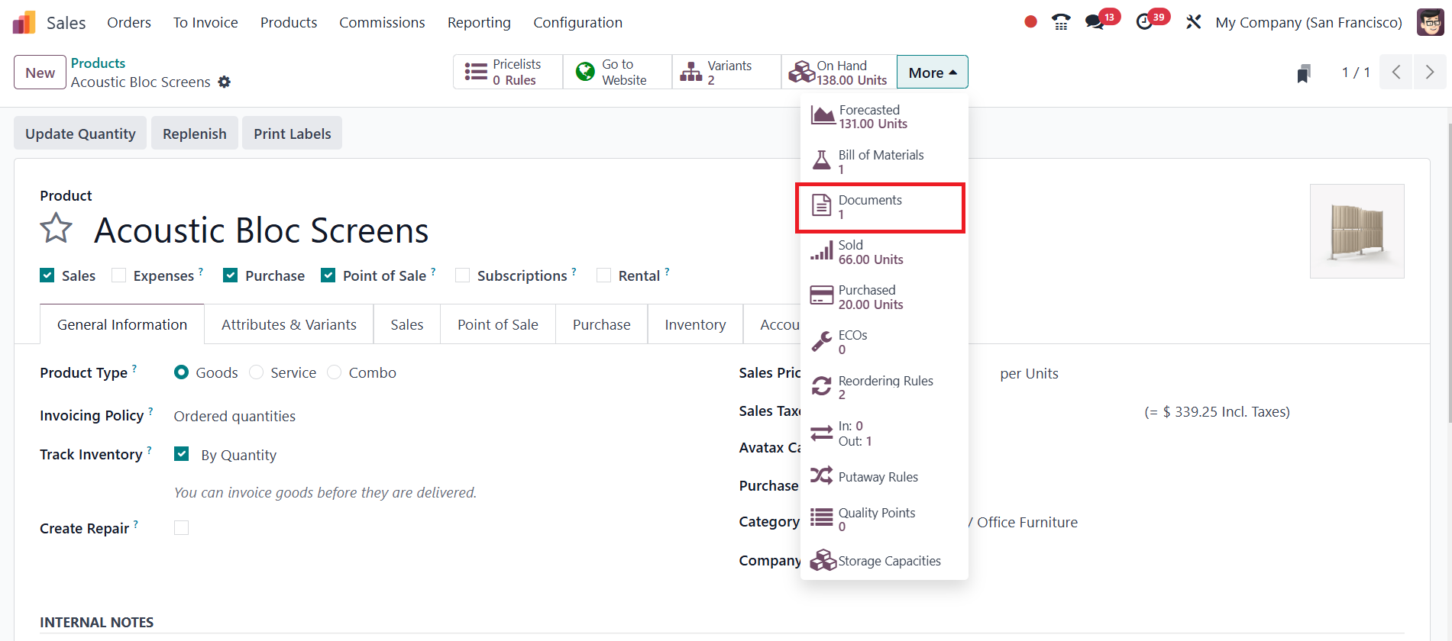
Task: Click the red recording status dot
Action: 1030,22
